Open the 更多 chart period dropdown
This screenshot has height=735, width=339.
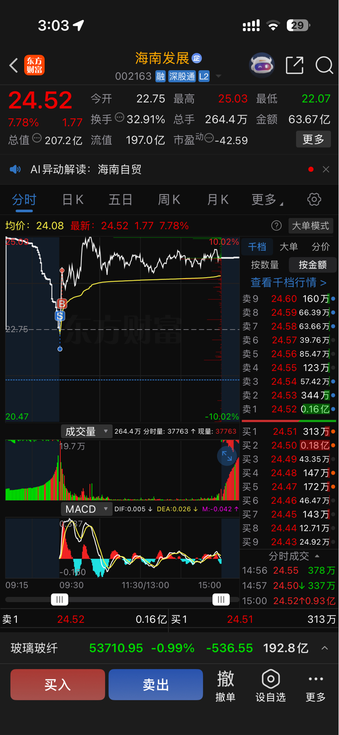(x=267, y=200)
